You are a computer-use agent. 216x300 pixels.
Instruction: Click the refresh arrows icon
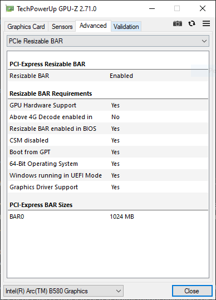(x=192, y=23)
